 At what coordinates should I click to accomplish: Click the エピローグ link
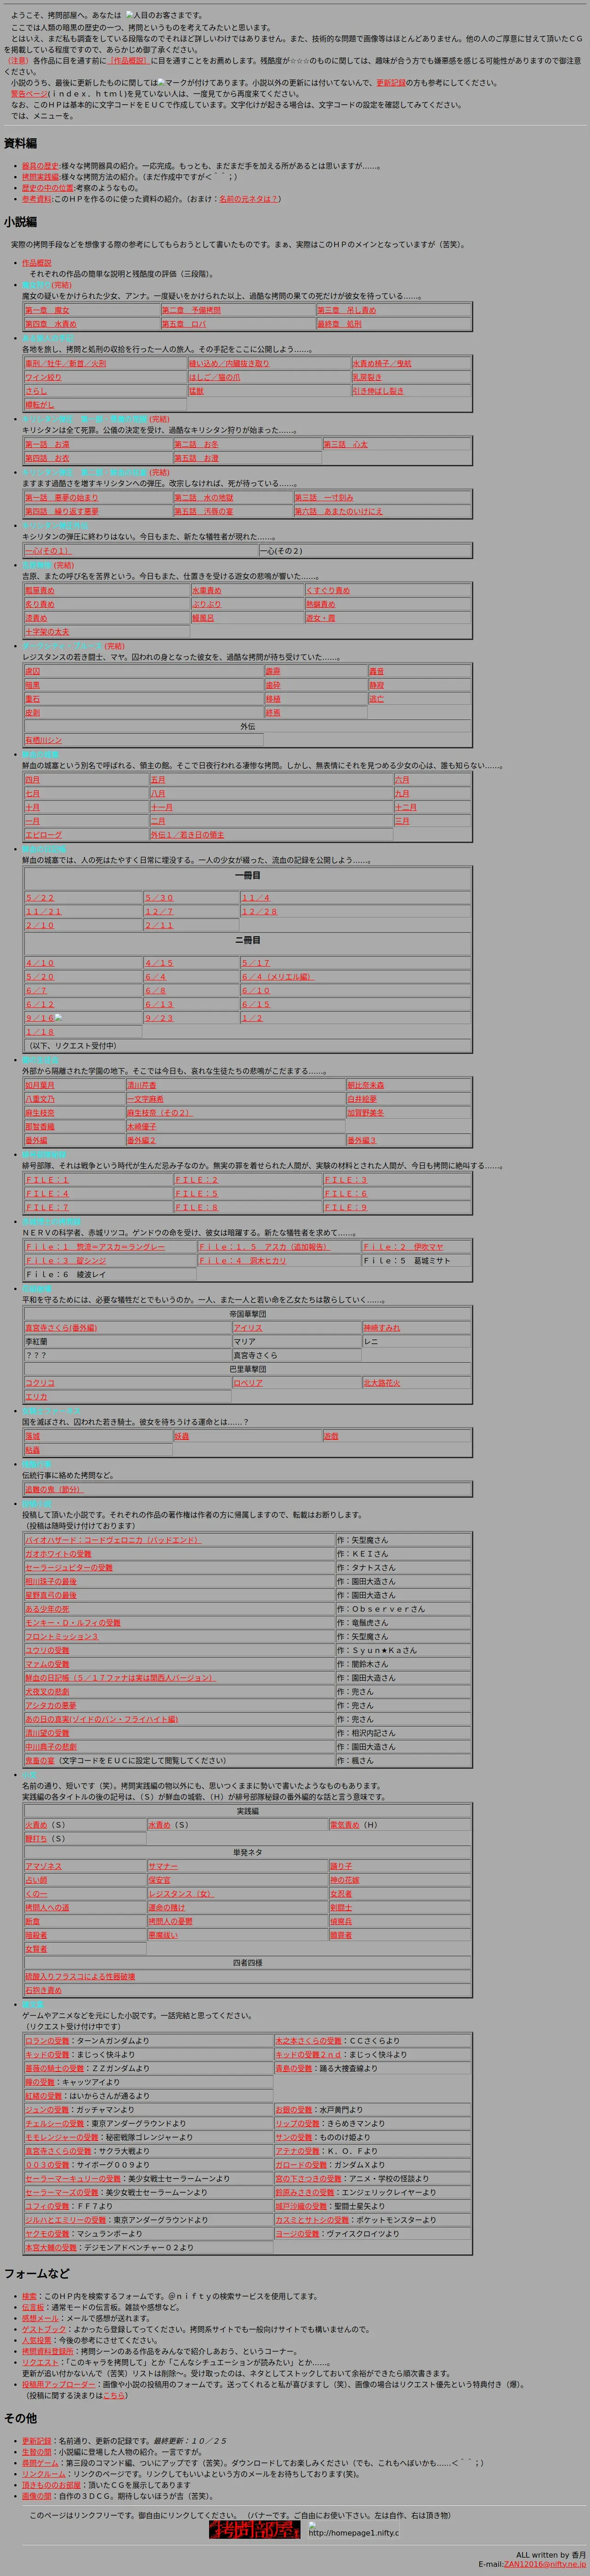pos(44,835)
